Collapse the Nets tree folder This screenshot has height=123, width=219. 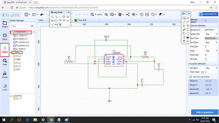[11, 53]
